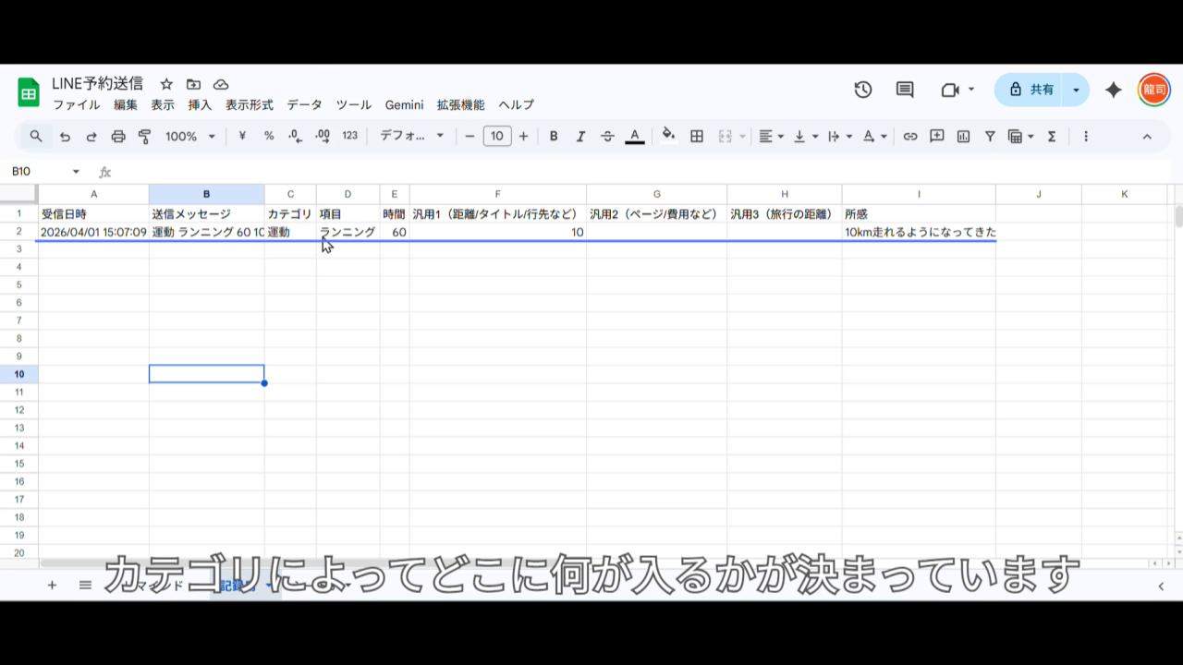Click the fill color paint bucket

point(668,137)
